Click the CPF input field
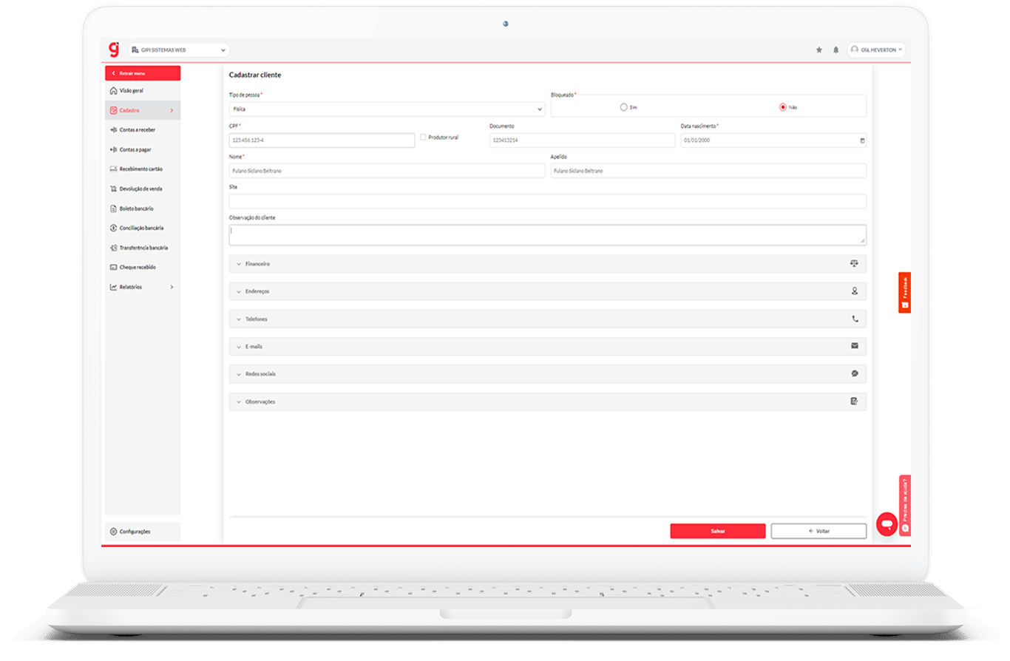The height and width of the screenshot is (661, 1010). click(322, 140)
